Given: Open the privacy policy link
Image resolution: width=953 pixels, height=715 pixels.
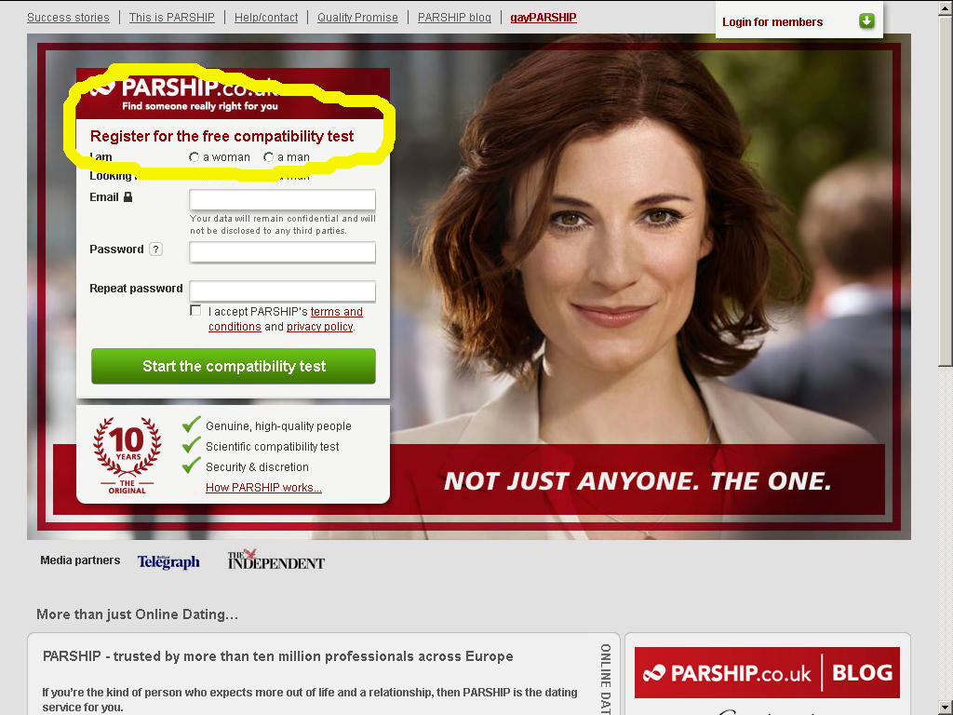Looking at the screenshot, I should point(320,327).
